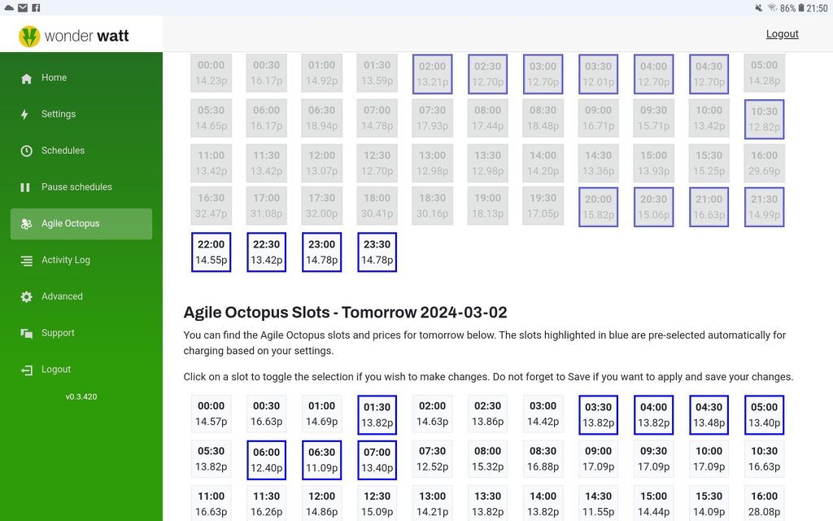833x521 pixels.
Task: Click the Support chat icon
Action: coord(26,333)
